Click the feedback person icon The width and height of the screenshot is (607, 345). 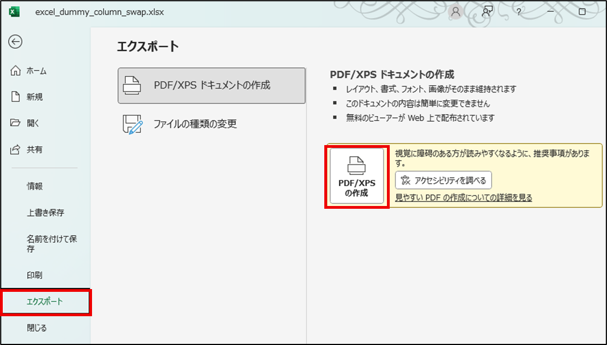coord(487,11)
